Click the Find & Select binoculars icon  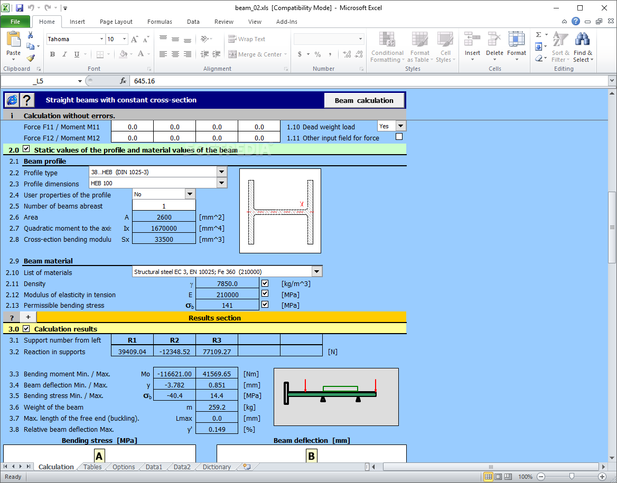(582, 40)
